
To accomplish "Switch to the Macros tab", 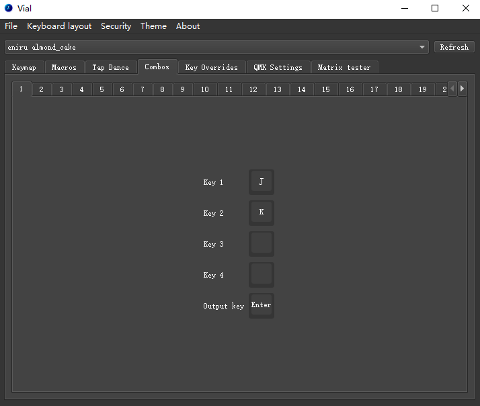I will [64, 67].
